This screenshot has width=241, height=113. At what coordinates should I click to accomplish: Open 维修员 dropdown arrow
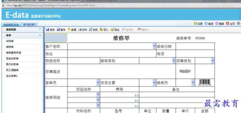[x=193, y=83]
